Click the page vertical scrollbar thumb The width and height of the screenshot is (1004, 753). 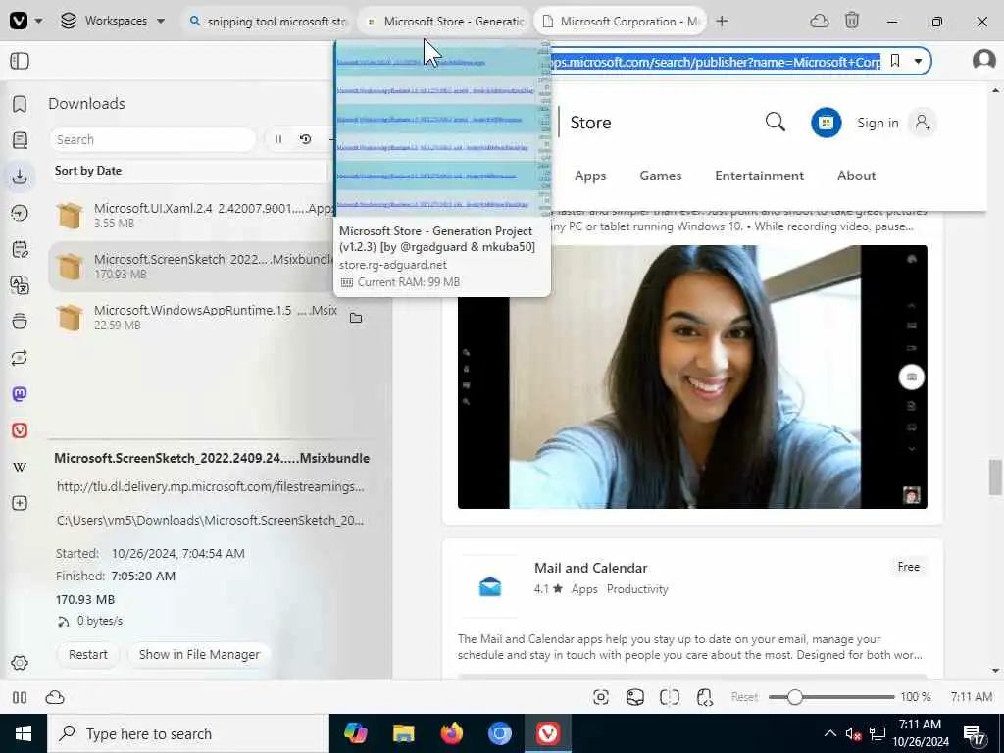click(994, 477)
